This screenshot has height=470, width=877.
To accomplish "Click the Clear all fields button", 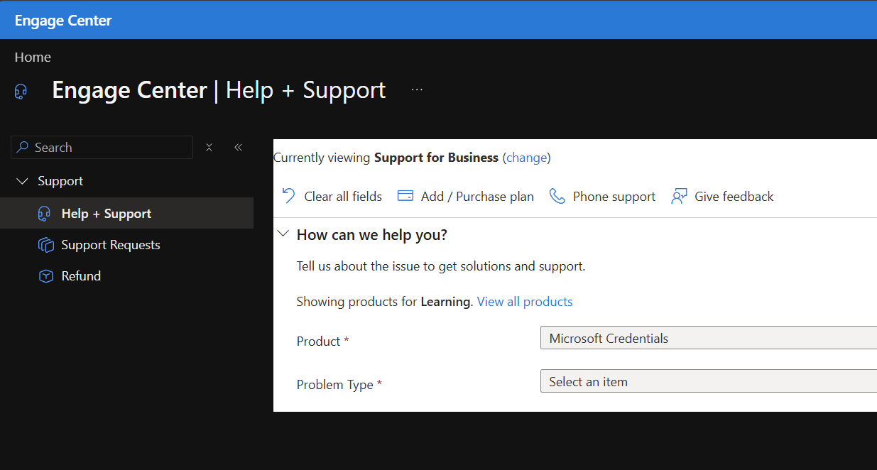I will tap(332, 196).
